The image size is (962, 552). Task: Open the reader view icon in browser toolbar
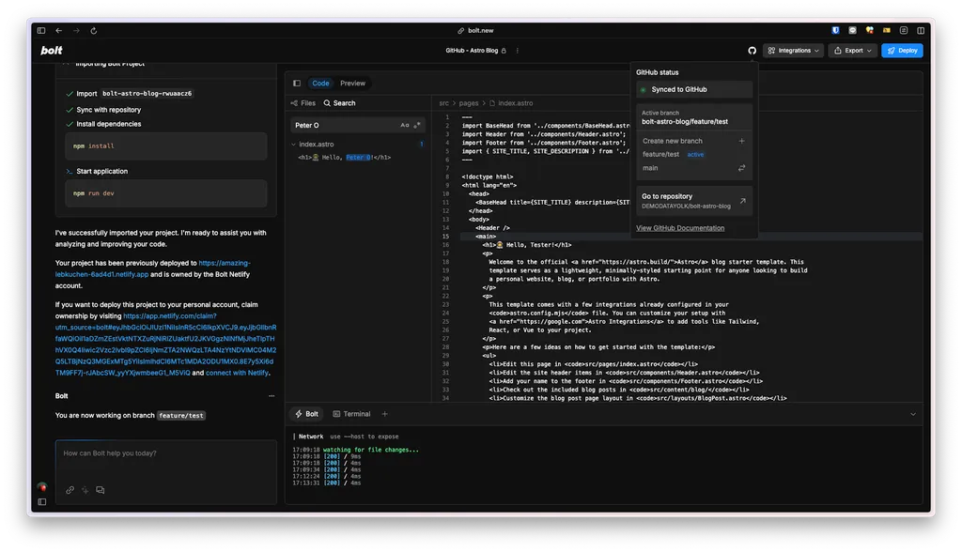(x=904, y=30)
